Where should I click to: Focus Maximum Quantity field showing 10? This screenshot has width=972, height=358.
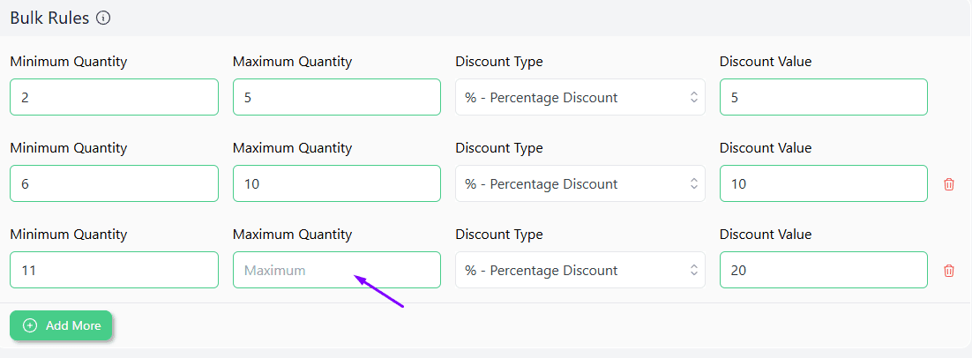coord(337,183)
